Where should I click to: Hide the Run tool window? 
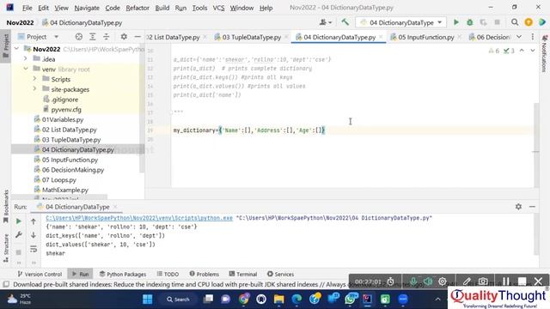(532, 207)
